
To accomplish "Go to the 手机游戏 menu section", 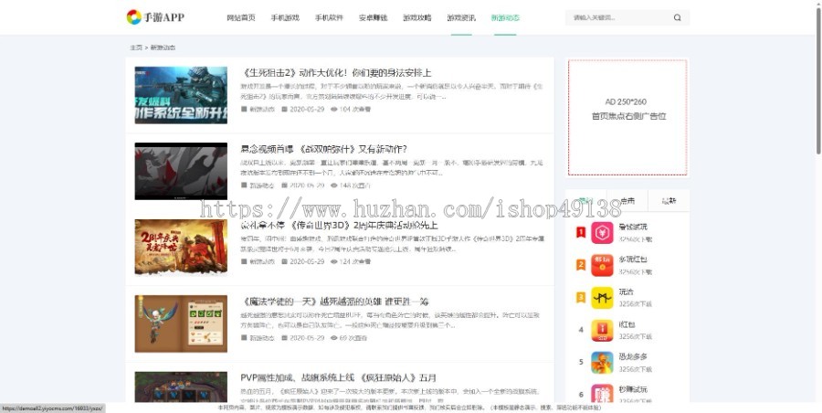I will pyautogui.click(x=285, y=18).
